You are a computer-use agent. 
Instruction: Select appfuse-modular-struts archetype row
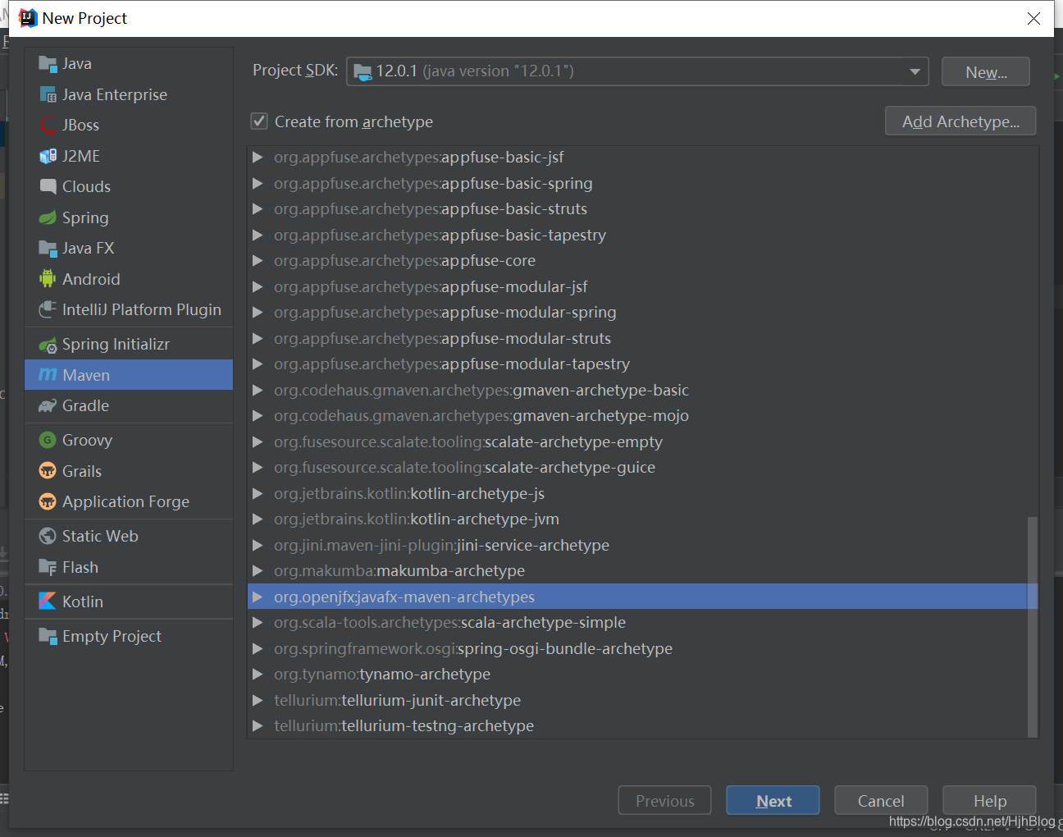point(642,338)
